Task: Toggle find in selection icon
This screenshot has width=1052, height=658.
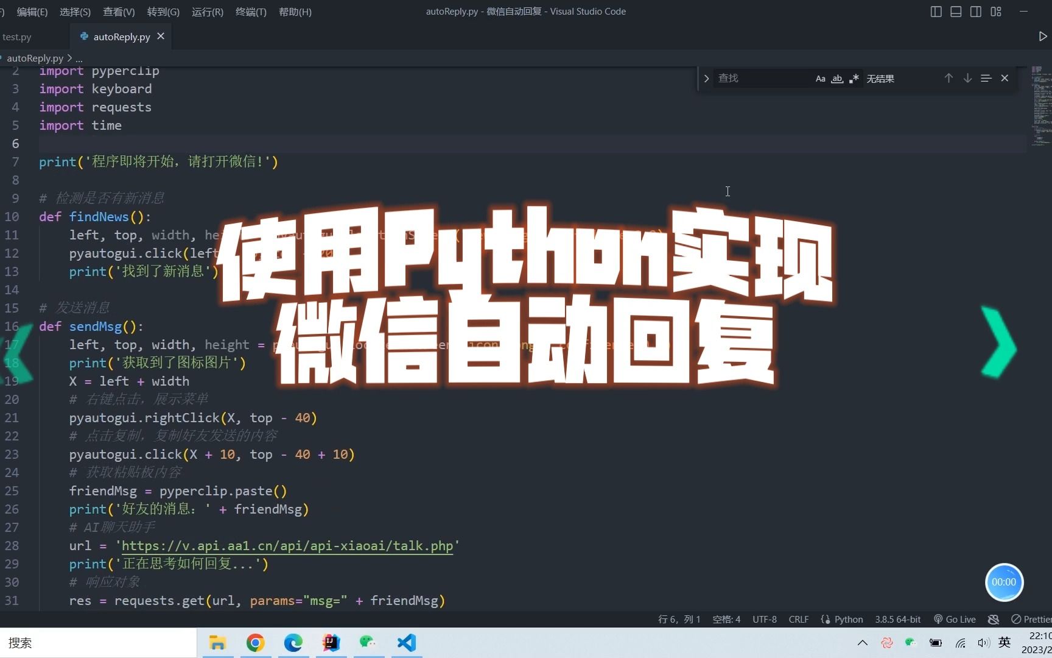Action: coord(986,78)
